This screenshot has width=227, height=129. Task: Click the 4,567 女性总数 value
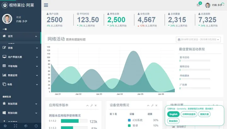click(x=147, y=20)
